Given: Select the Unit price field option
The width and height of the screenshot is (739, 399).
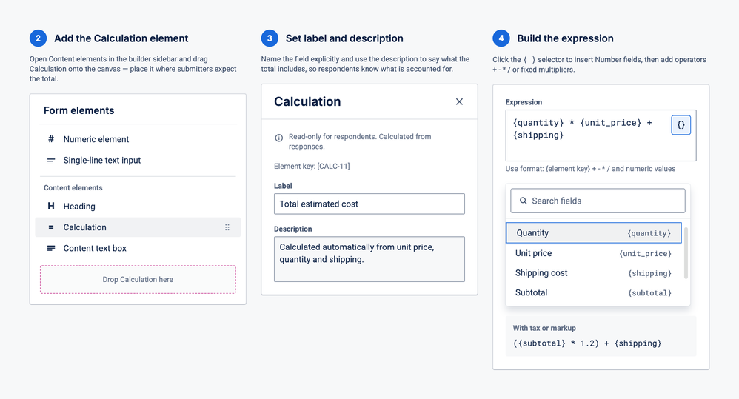Looking at the screenshot, I should click(593, 253).
